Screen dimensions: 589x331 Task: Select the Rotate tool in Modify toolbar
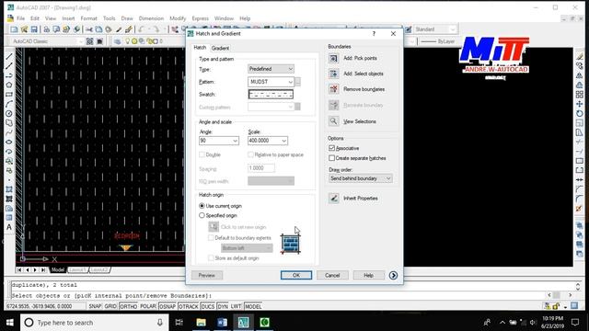pyautogui.click(x=580, y=113)
